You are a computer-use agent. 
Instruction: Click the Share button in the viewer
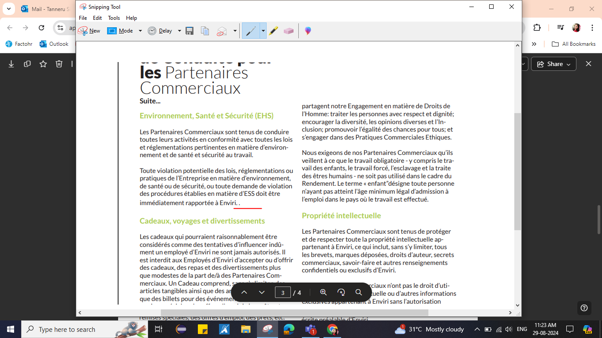[x=554, y=64]
